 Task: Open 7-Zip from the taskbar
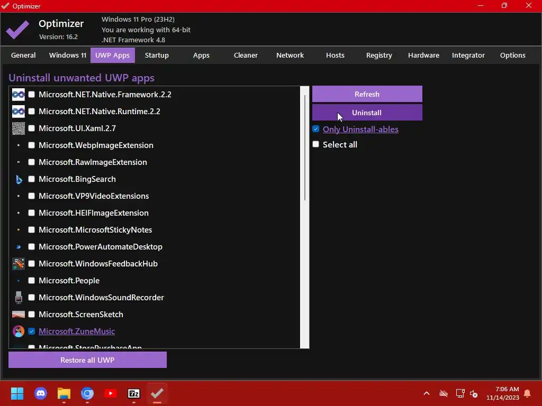point(134,393)
